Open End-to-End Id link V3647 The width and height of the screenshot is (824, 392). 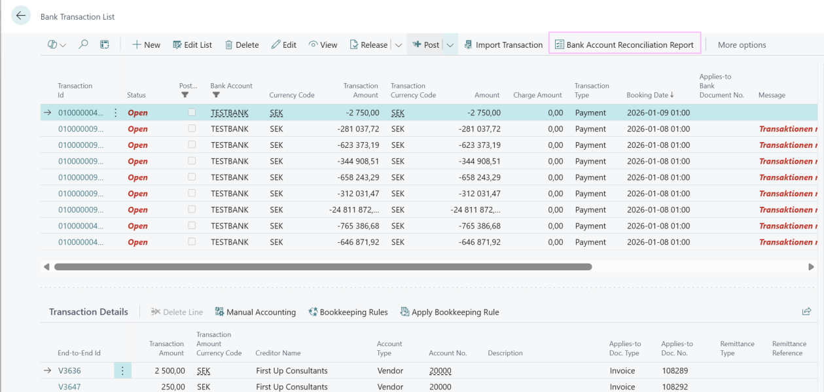(x=69, y=387)
